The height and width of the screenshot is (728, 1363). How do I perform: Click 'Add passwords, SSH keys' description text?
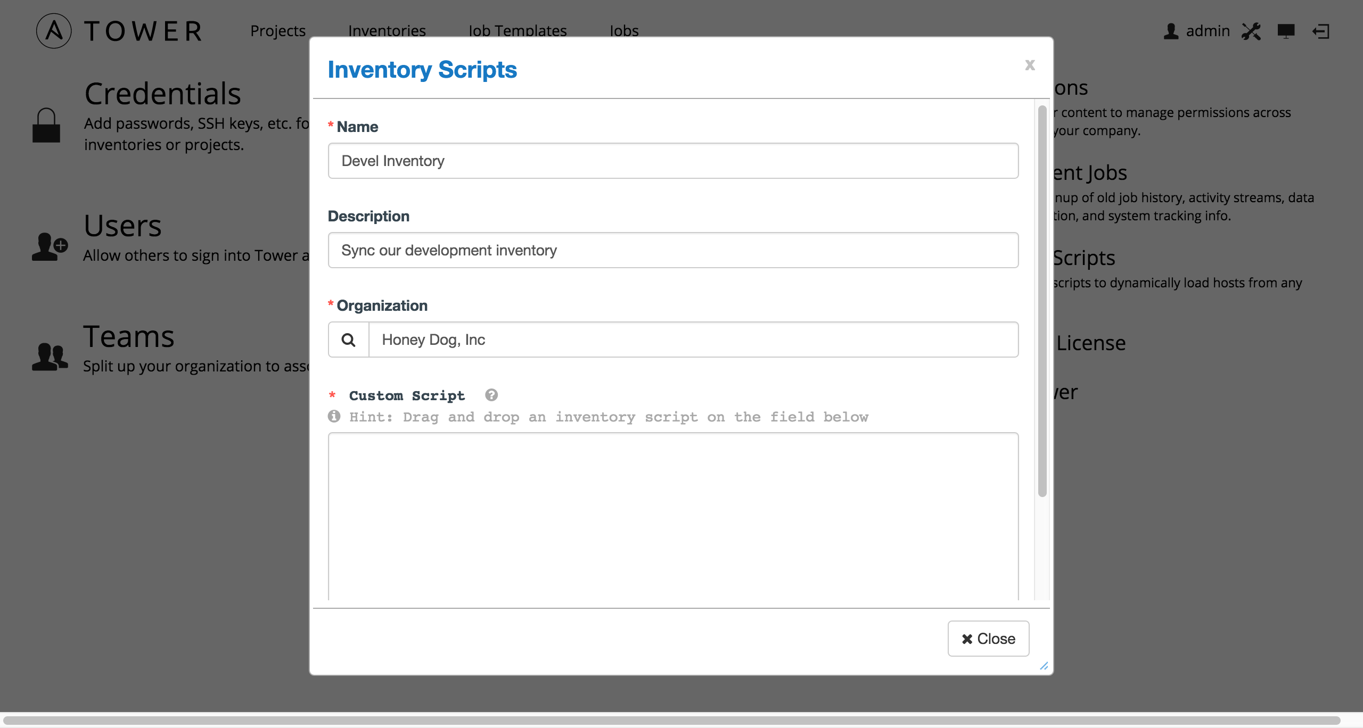(197, 134)
